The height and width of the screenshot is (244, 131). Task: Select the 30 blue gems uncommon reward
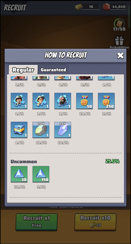click(x=19, y=174)
